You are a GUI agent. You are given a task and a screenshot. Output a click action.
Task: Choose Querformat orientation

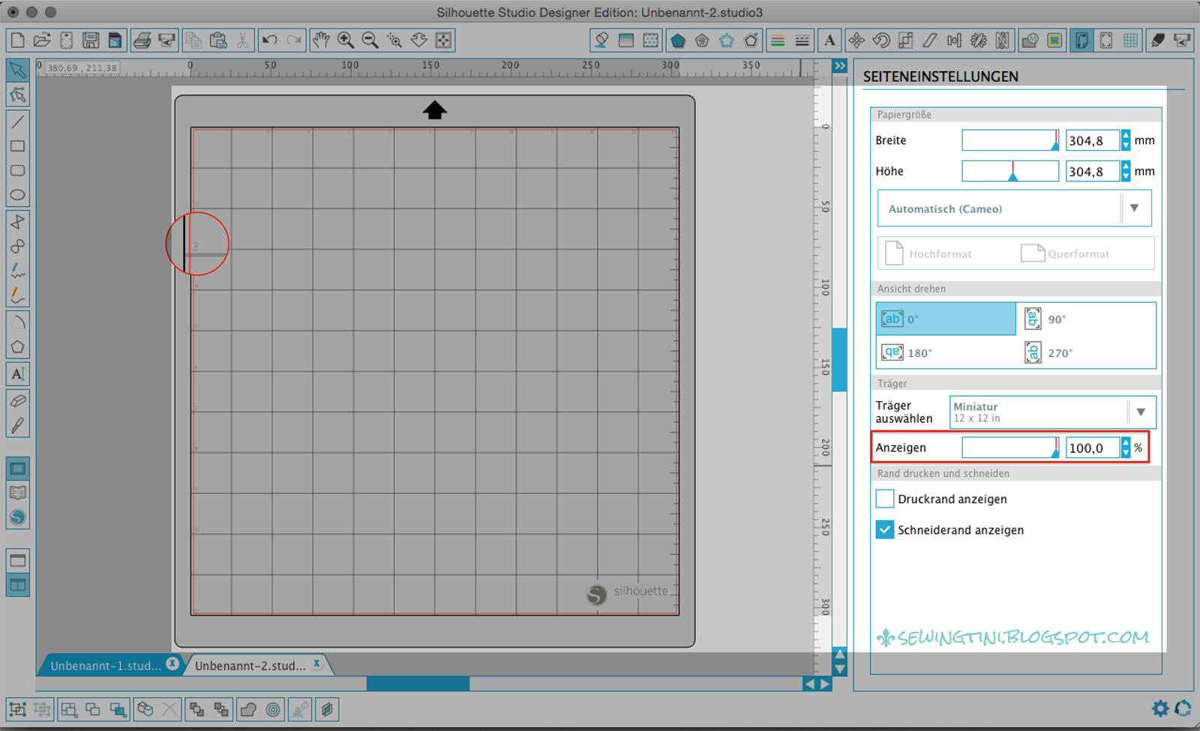click(x=1065, y=253)
